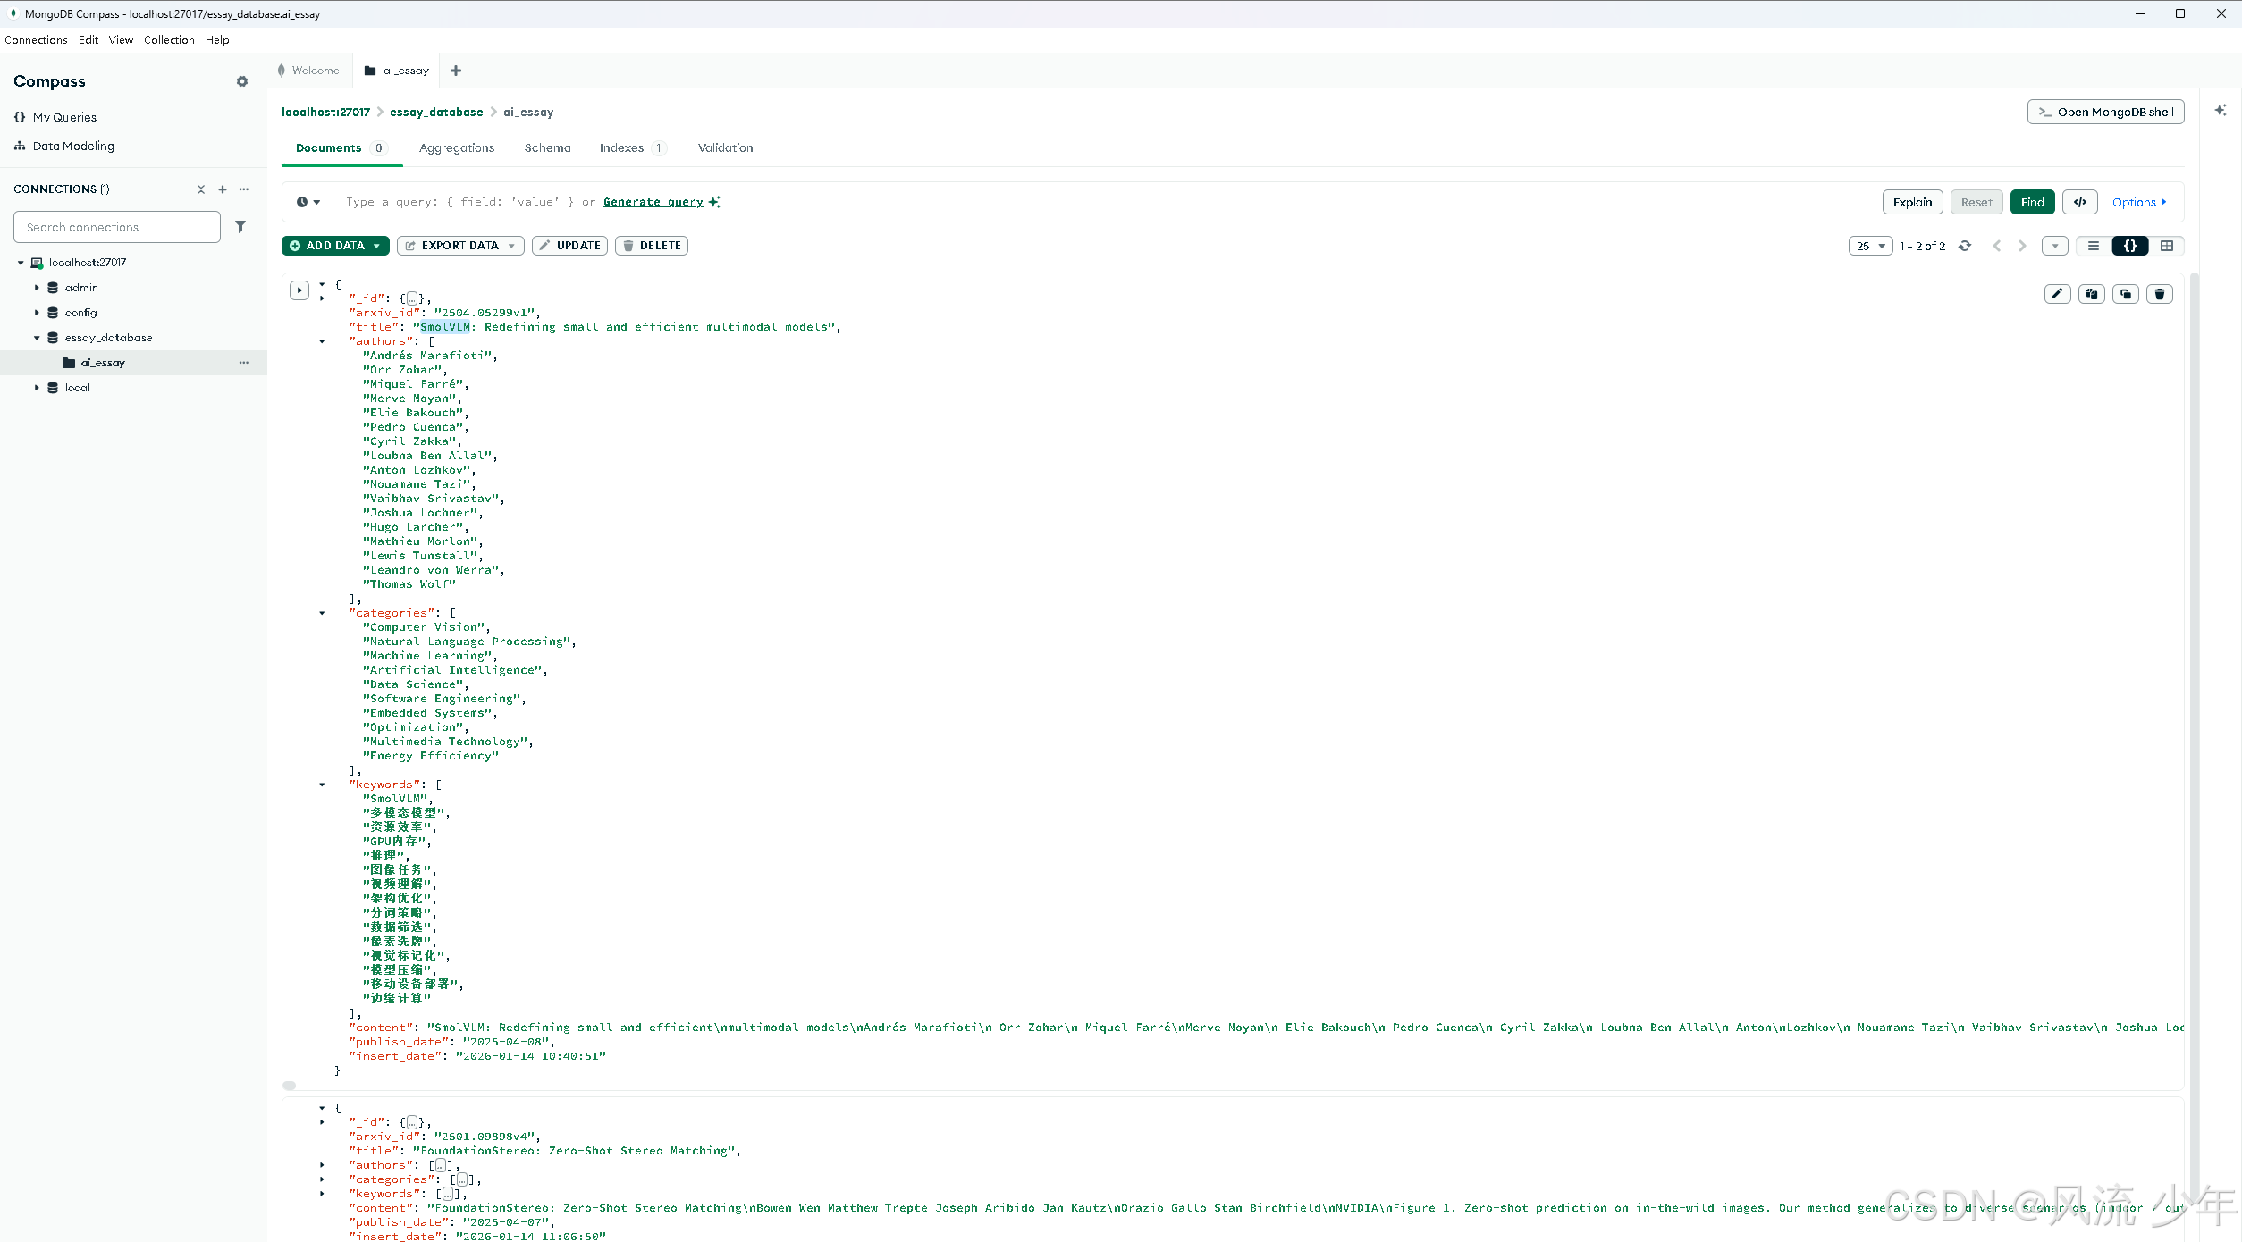Delete the first document with the trash icon
The height and width of the screenshot is (1242, 2242).
tap(2159, 294)
